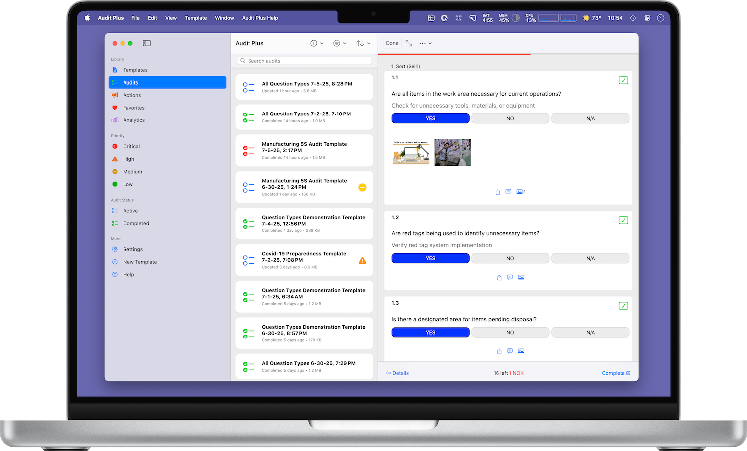
Task: Select N/A for question 1.2
Action: pyautogui.click(x=591, y=258)
